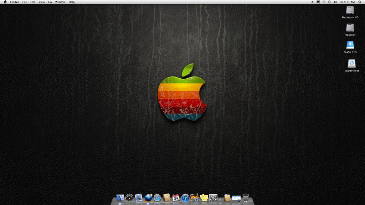Open the Wi-Fi status menu
The image size is (365, 205).
(x=324, y=2)
